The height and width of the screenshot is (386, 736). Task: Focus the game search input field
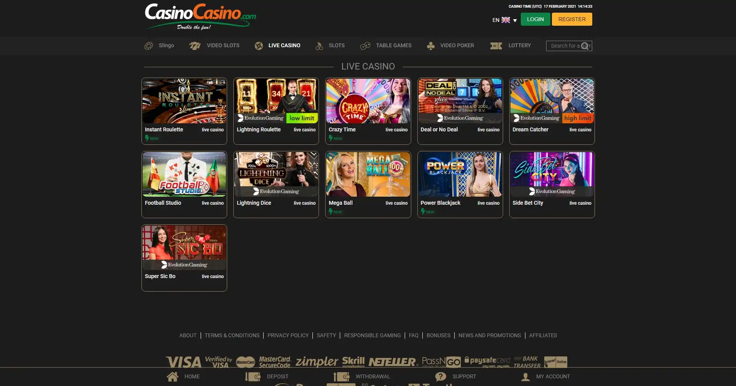(564, 46)
